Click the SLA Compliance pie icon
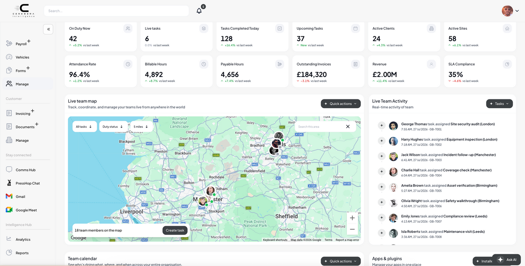The image size is (525, 266). 507,64
